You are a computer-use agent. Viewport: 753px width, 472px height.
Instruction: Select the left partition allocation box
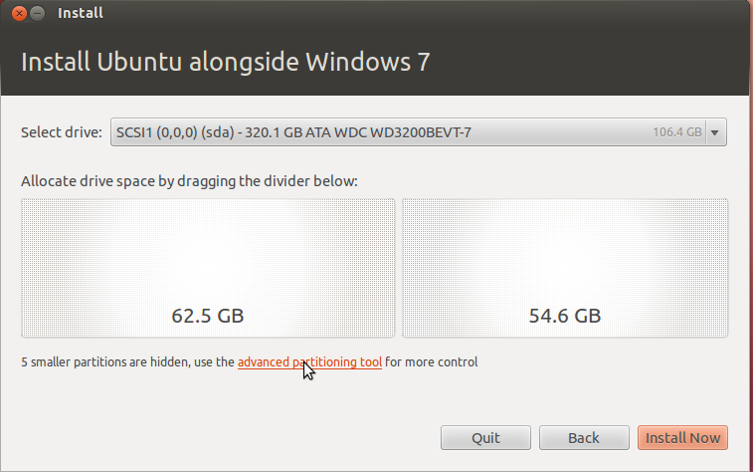click(x=208, y=268)
